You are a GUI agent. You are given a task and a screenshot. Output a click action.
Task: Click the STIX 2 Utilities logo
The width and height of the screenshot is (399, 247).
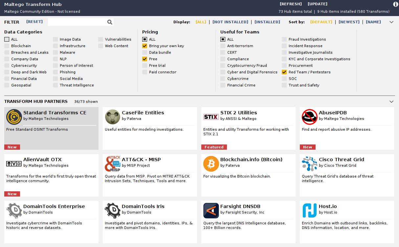click(211, 117)
